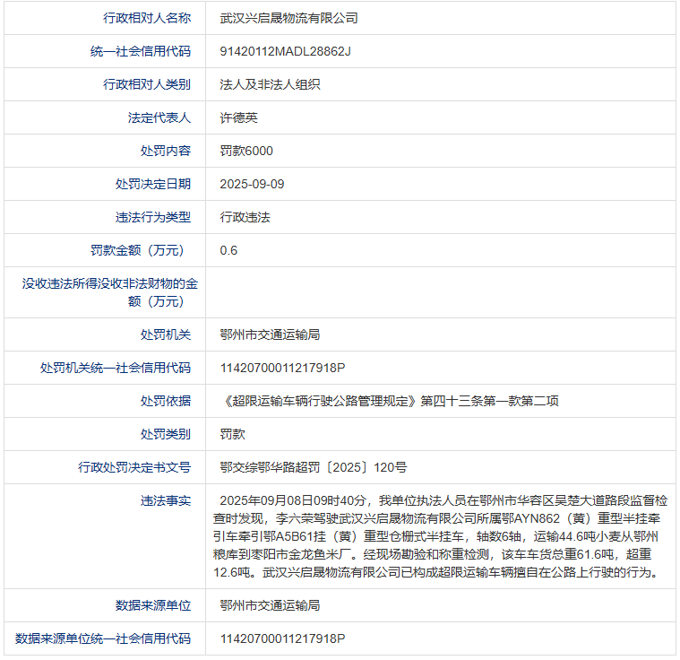Click the violation type value 行政违法
The image size is (680, 660).
(x=245, y=217)
